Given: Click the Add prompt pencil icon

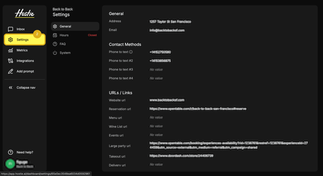Looking at the screenshot, I should (11, 71).
